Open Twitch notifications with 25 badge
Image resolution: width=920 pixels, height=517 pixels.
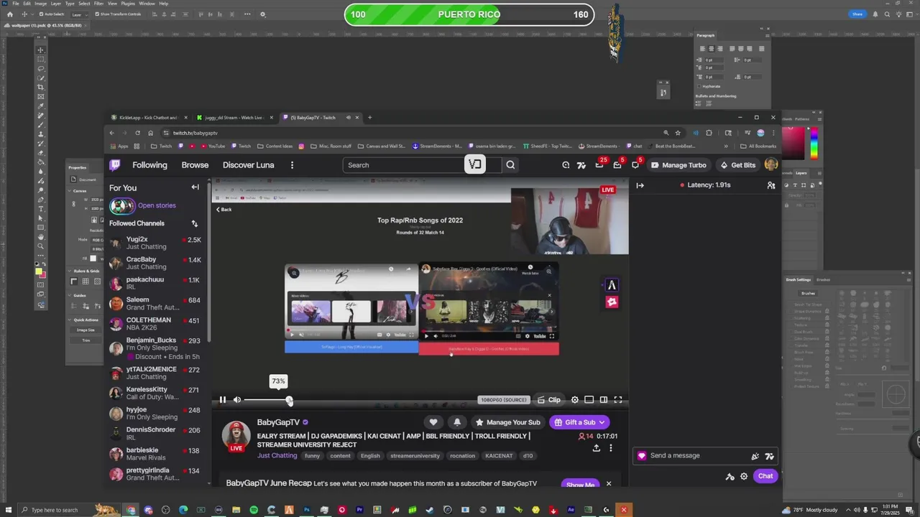(599, 165)
